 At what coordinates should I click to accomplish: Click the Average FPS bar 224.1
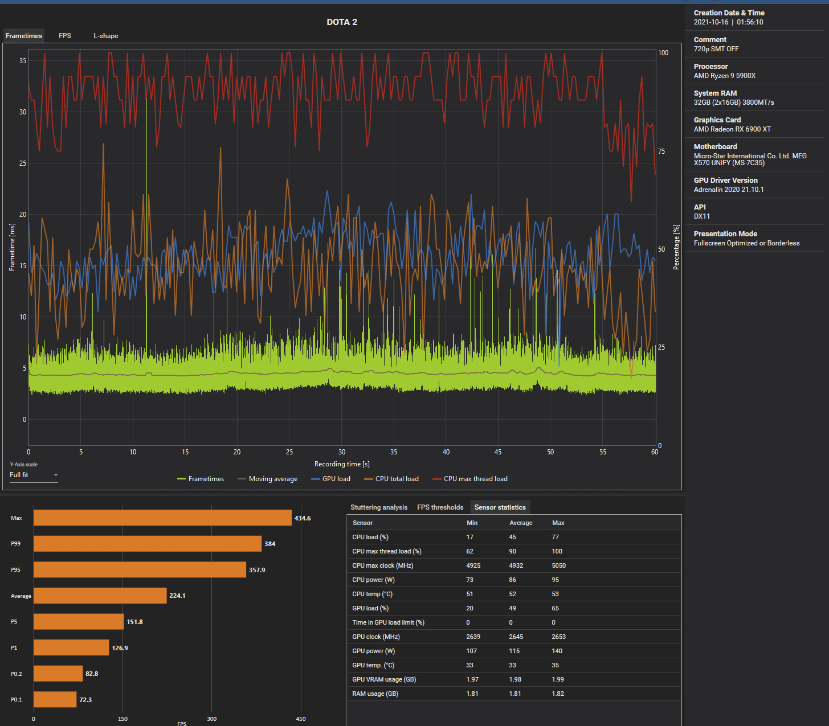click(x=100, y=596)
